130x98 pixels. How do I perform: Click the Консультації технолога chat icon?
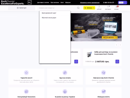pyautogui.click(x=26, y=91)
